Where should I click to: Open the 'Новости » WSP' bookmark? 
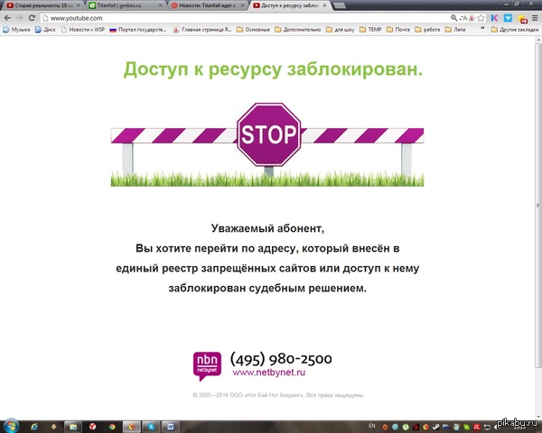(83, 30)
